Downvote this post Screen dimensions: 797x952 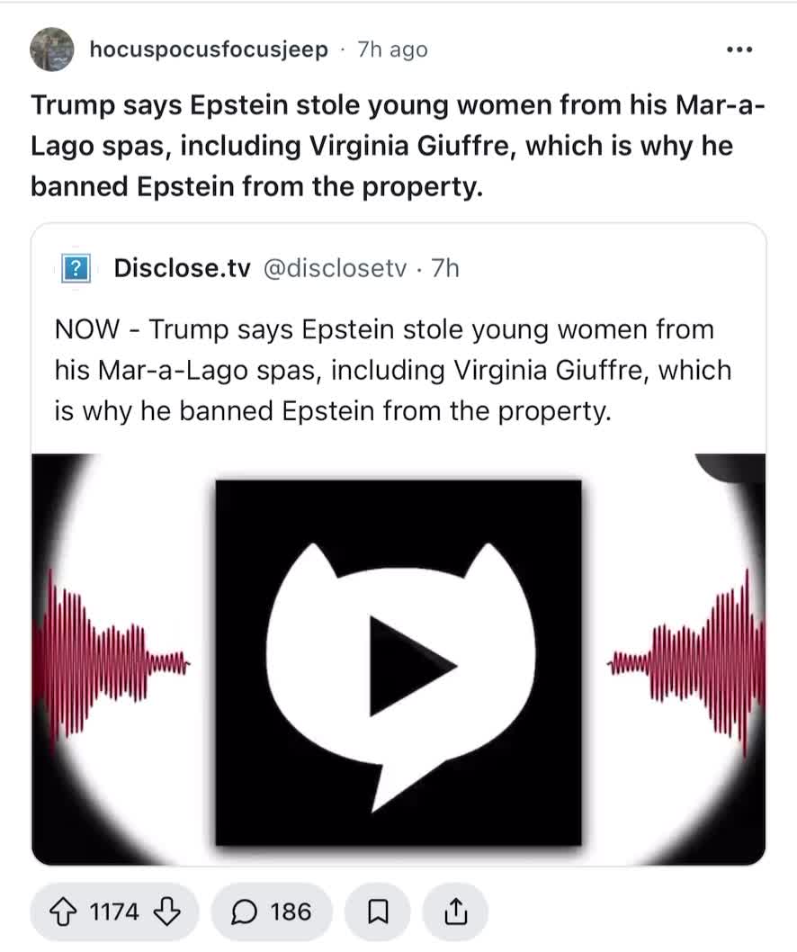tap(167, 912)
